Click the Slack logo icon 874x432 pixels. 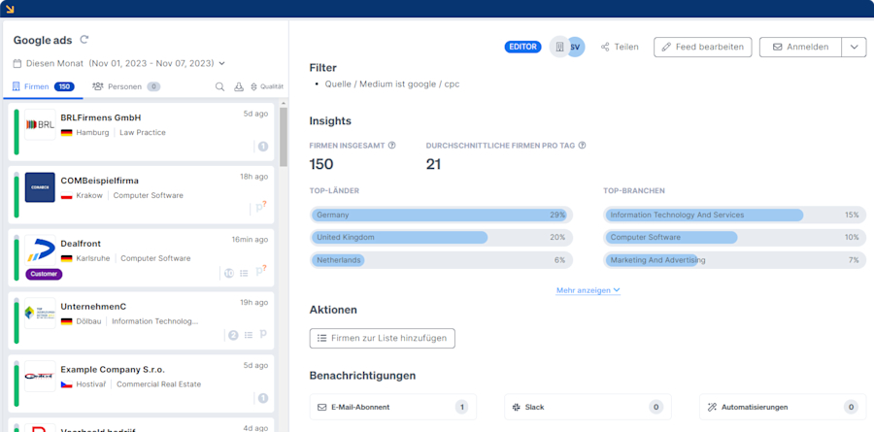click(517, 407)
